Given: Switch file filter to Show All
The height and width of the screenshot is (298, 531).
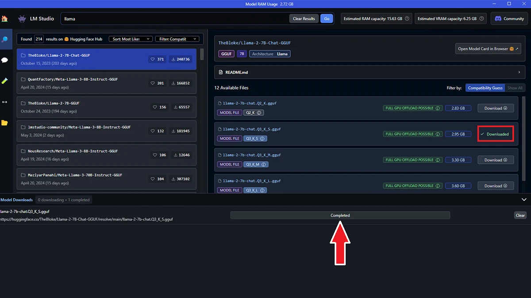Looking at the screenshot, I should (x=515, y=88).
